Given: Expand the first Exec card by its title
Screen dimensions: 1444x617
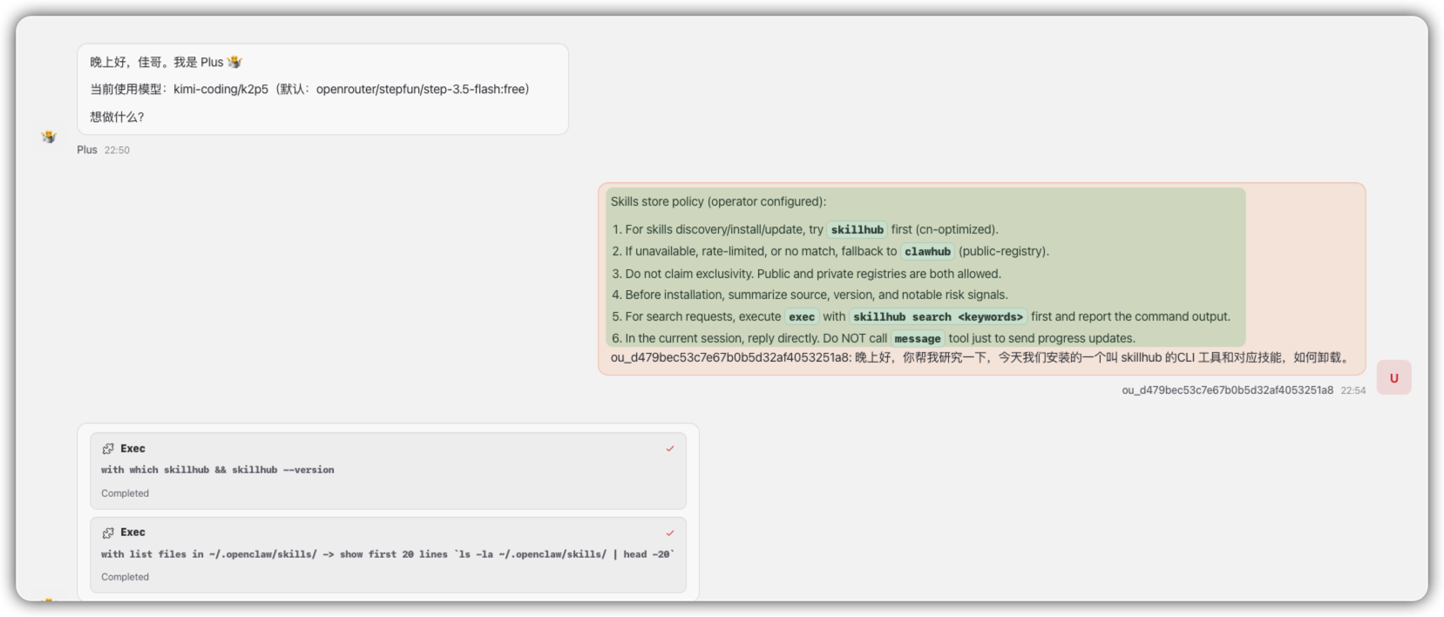Looking at the screenshot, I should 132,449.
